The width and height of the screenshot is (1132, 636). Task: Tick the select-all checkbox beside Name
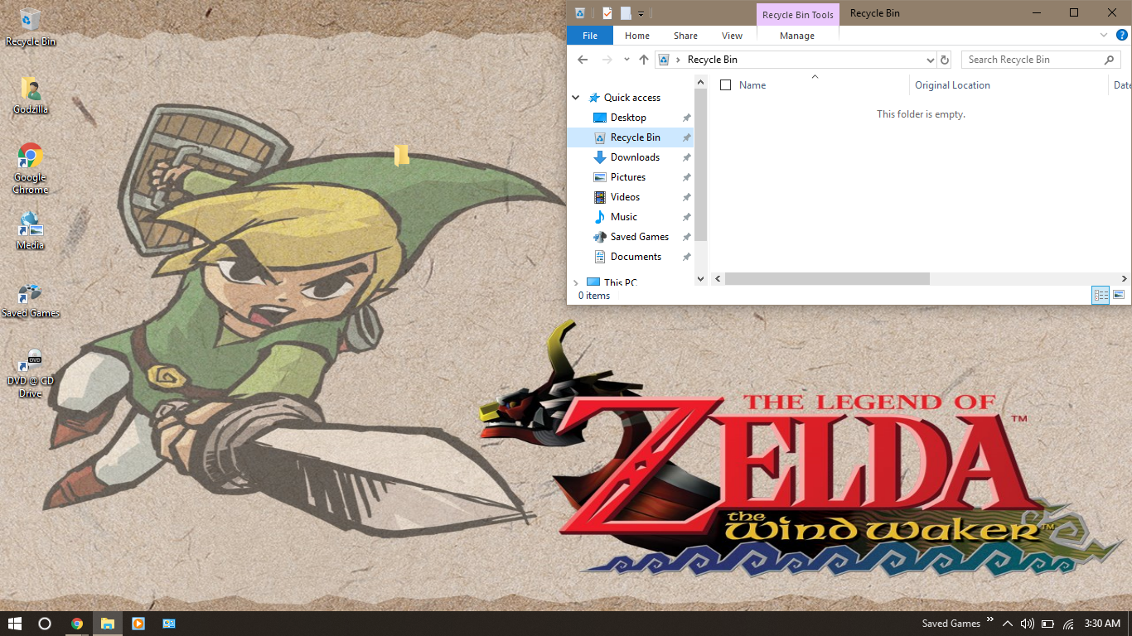point(726,85)
